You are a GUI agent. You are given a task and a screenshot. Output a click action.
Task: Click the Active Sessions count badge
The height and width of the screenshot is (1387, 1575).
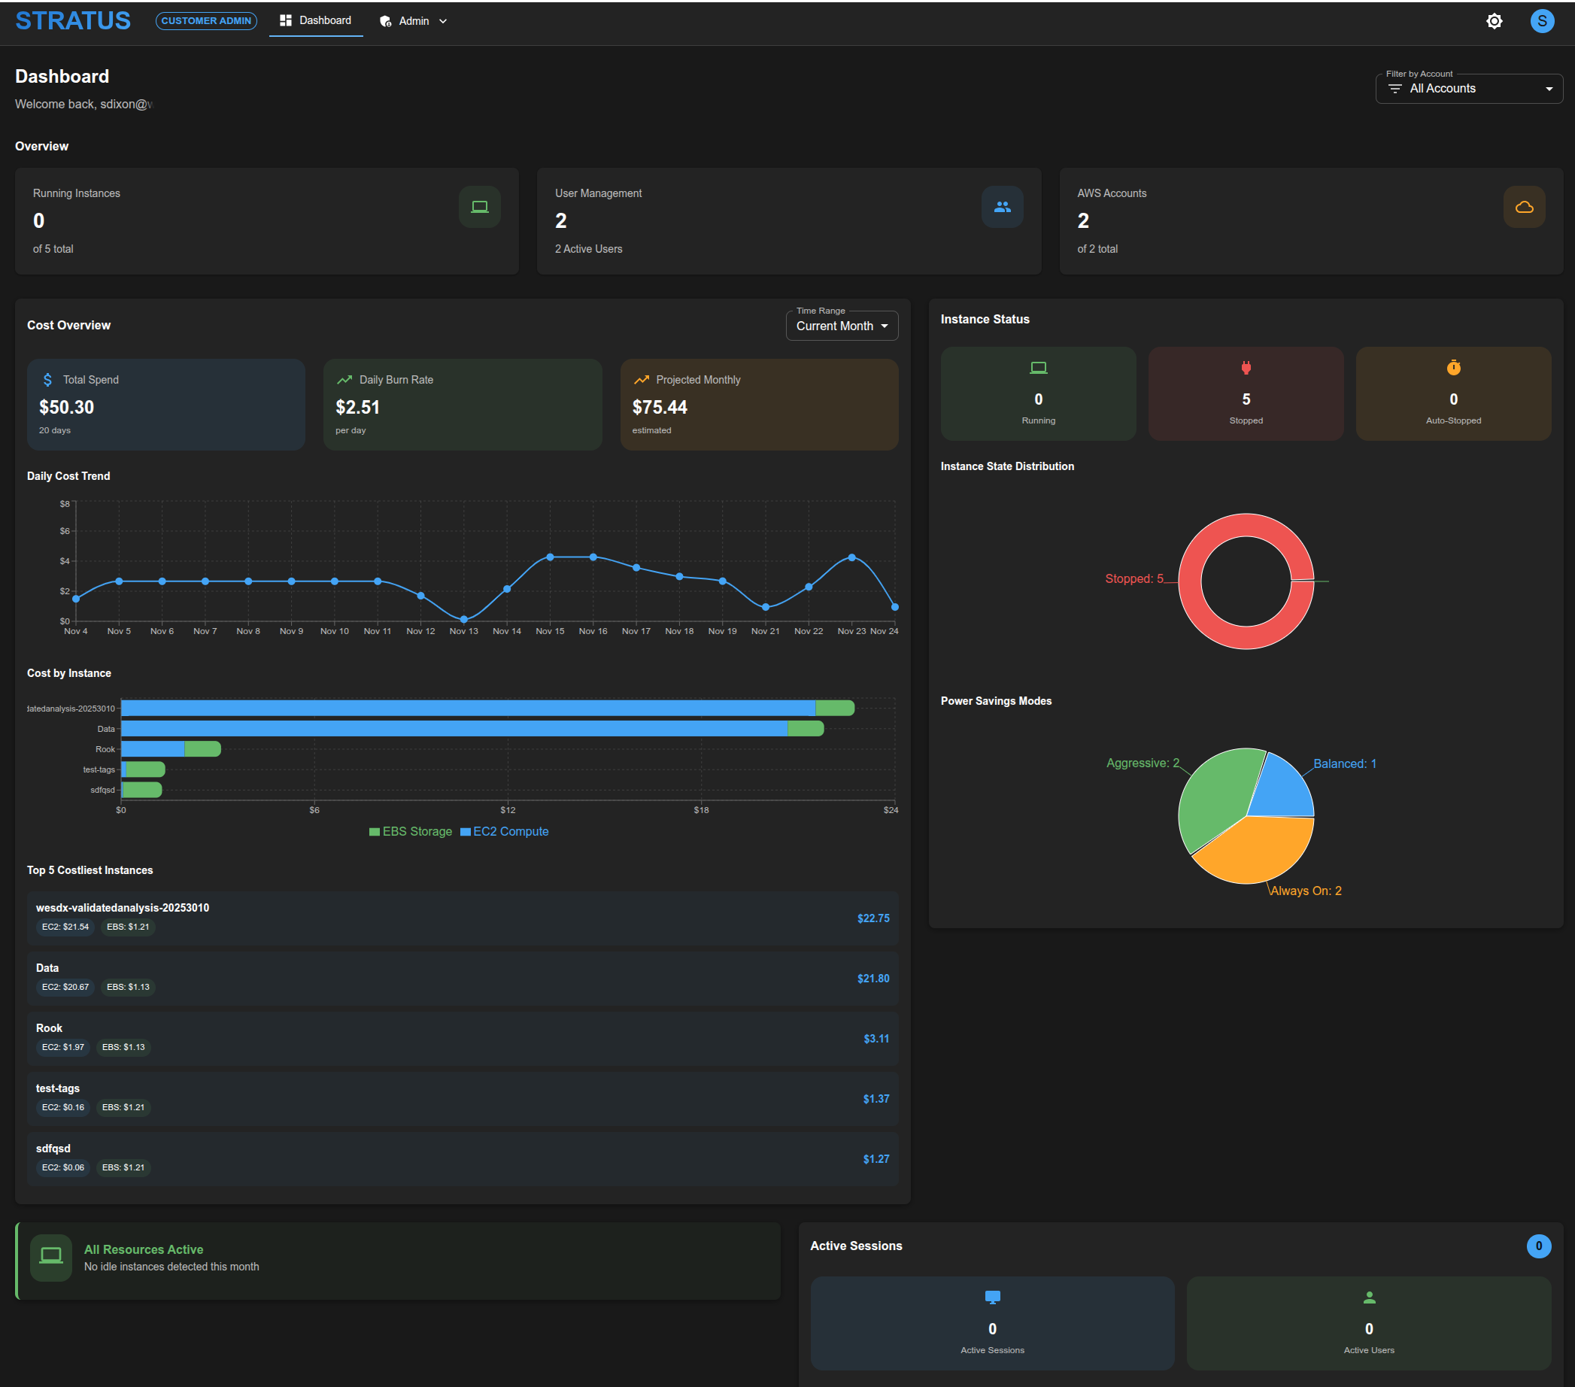tap(1540, 1246)
